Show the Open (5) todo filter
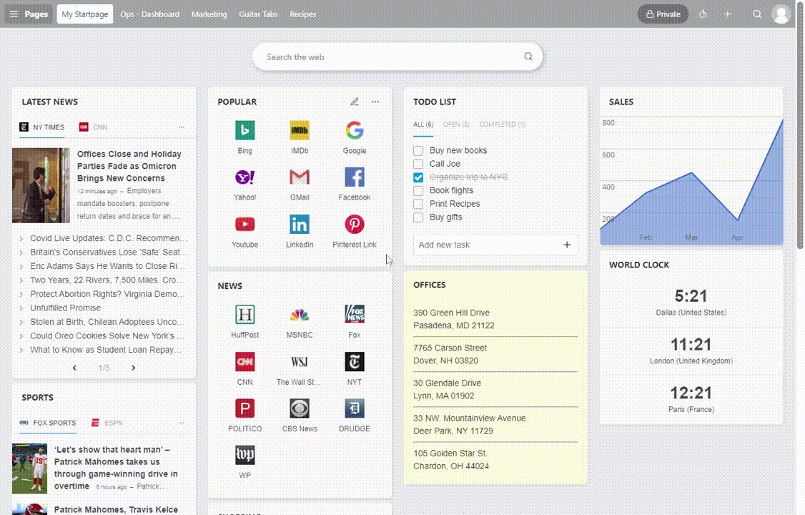This screenshot has height=515, width=805. coord(456,124)
